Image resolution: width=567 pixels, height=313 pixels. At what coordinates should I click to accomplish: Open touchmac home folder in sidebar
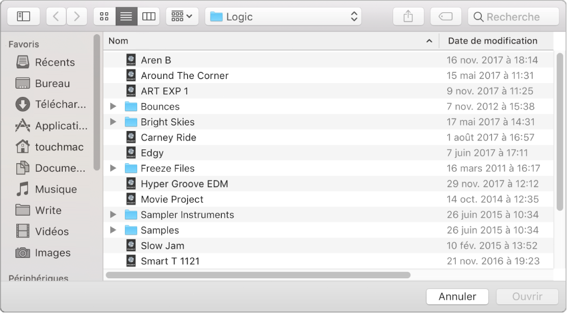pos(50,147)
